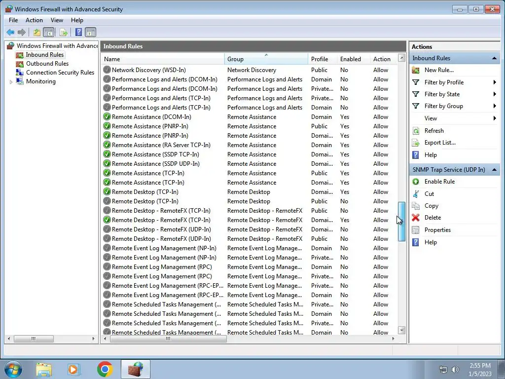Select Inbound Rules in the tree
Screen dimensions: 505x379
click(45, 55)
